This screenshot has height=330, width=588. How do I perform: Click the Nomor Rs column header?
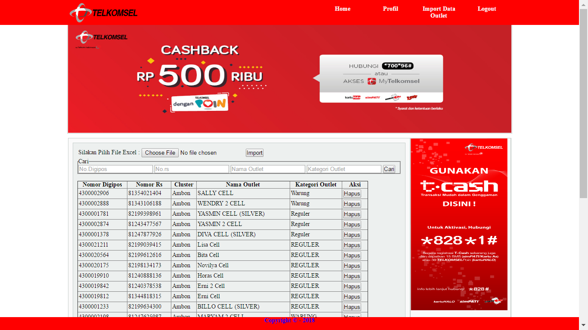pyautogui.click(x=149, y=185)
